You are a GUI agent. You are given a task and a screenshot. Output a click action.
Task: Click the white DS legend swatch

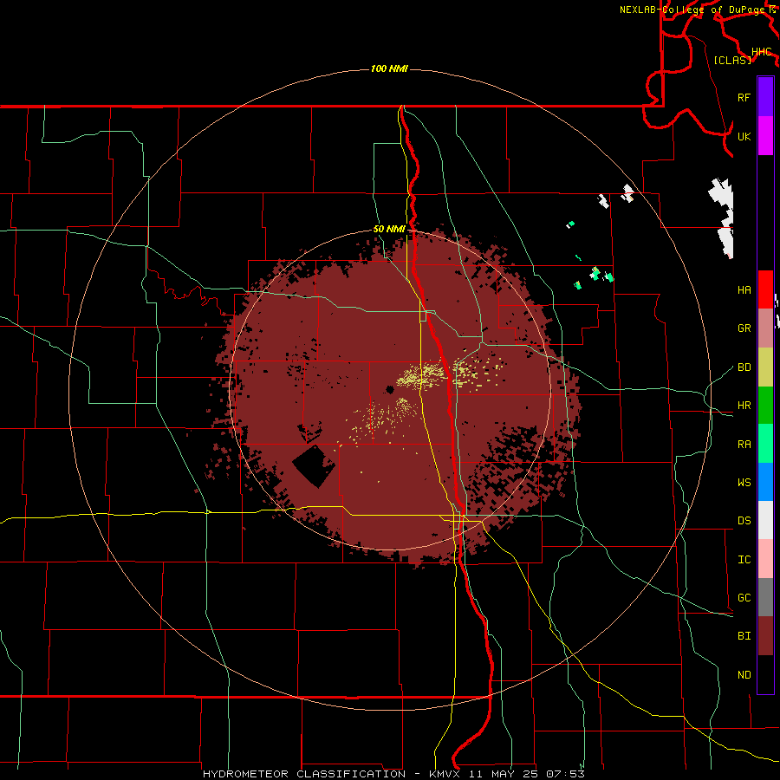[x=765, y=520]
